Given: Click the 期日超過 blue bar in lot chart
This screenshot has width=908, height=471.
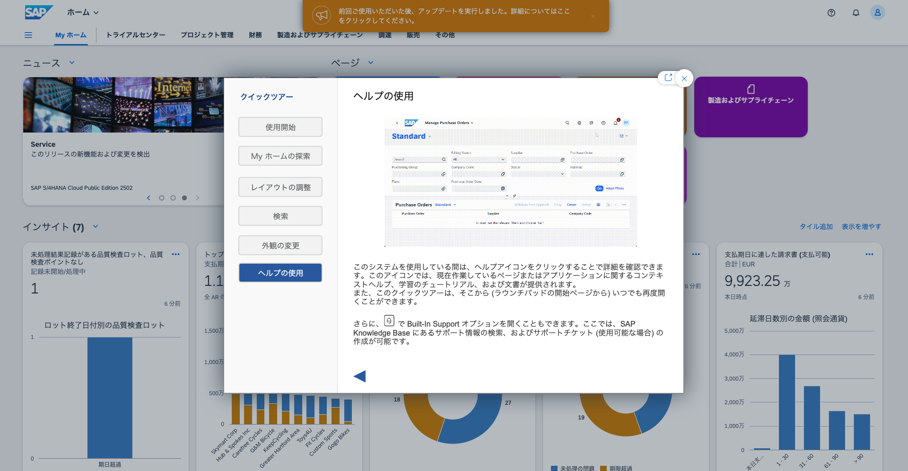Looking at the screenshot, I should [110, 398].
